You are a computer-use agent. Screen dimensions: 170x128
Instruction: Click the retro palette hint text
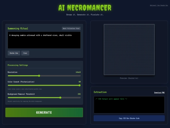[25, 89]
